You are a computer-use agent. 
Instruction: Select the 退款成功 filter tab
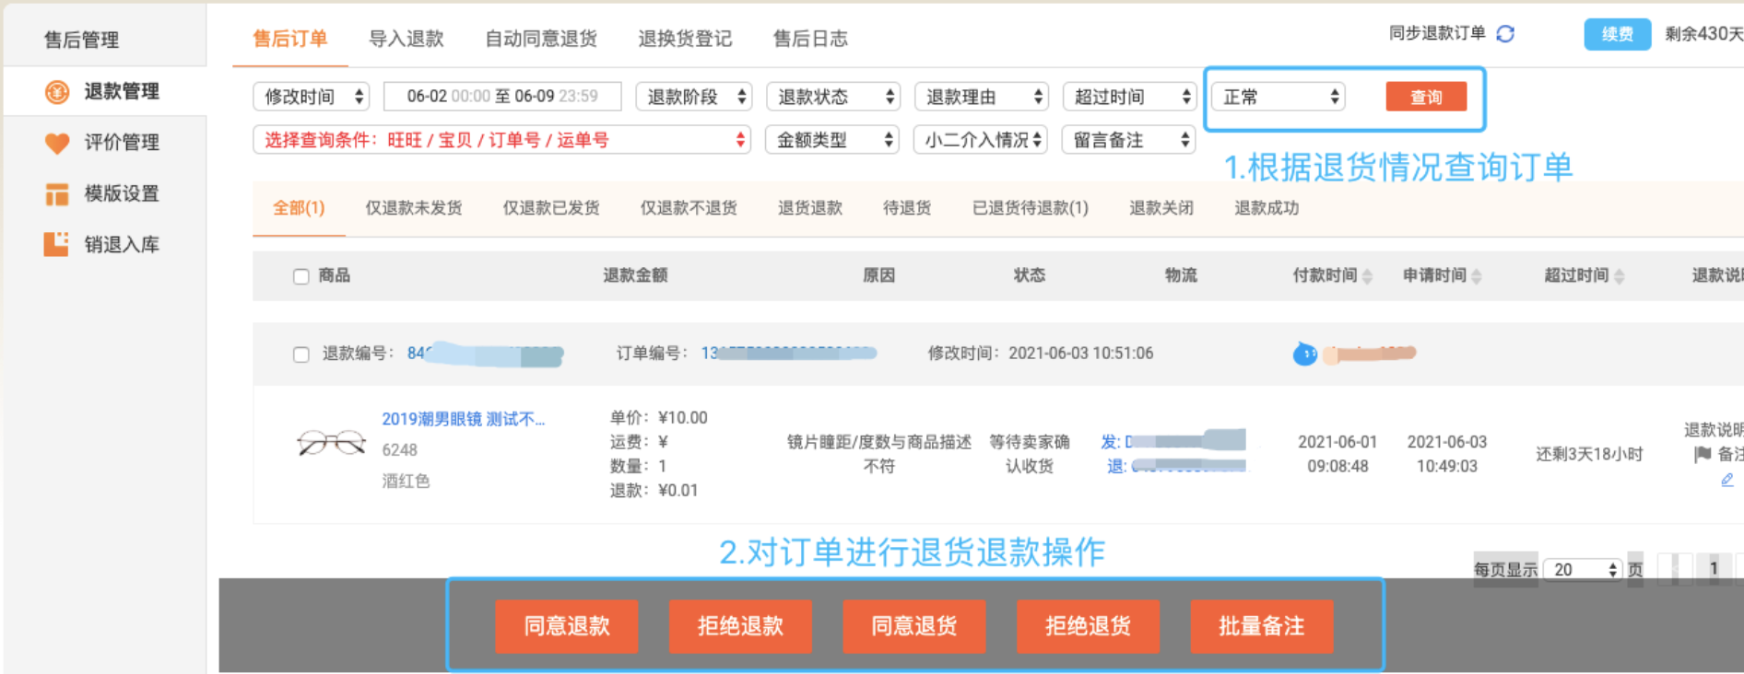click(x=1267, y=208)
